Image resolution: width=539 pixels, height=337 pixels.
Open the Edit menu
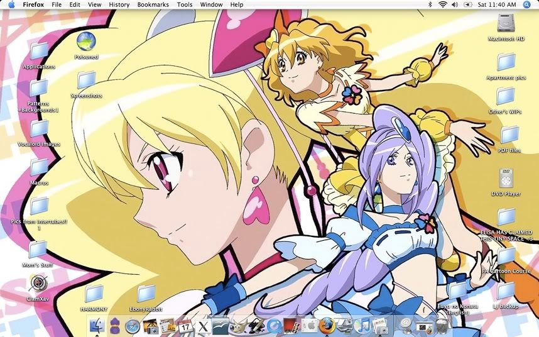pyautogui.click(x=75, y=4)
